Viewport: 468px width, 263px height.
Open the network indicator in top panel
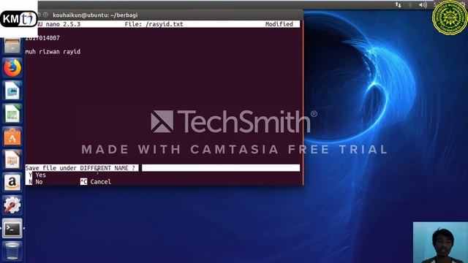[x=398, y=5]
